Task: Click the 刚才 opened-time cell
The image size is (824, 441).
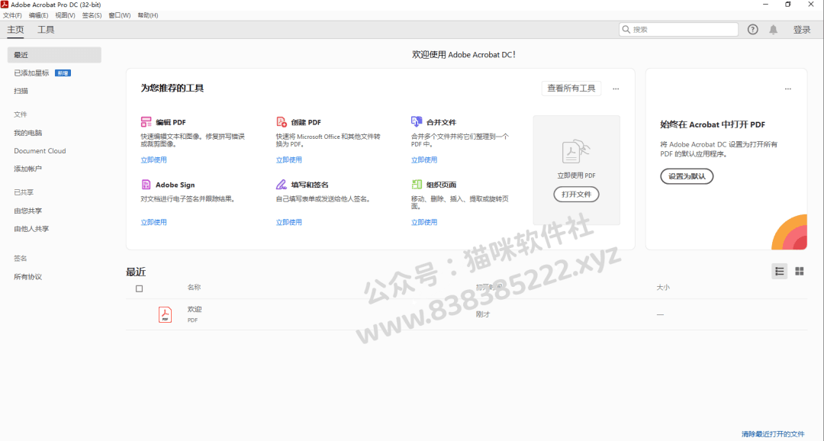Action: tap(482, 314)
